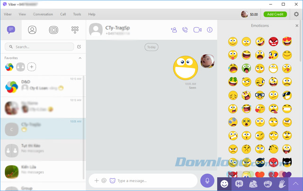Click the @ mention icon
303x191 pixels.
click(x=104, y=181)
